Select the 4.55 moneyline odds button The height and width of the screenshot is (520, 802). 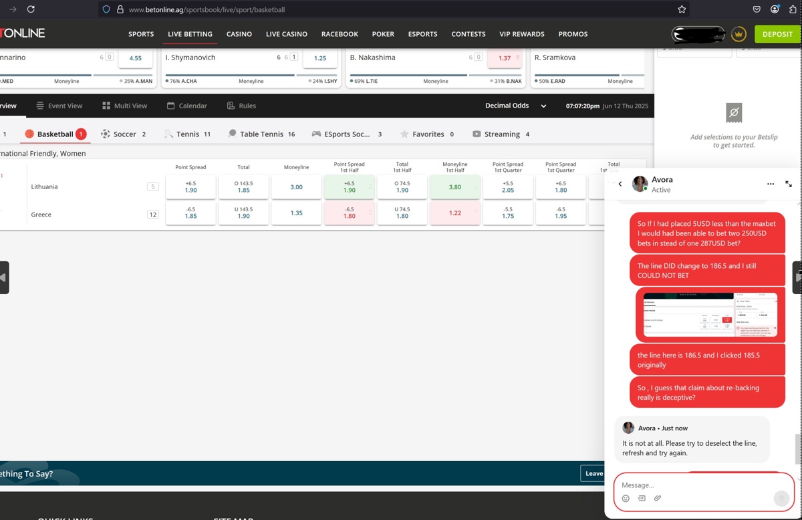point(135,58)
